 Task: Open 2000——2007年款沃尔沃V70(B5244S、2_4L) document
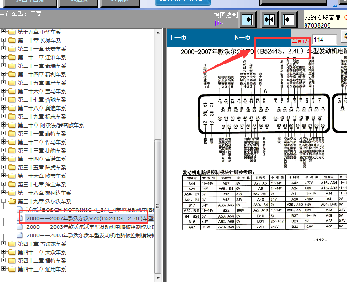click(90, 218)
